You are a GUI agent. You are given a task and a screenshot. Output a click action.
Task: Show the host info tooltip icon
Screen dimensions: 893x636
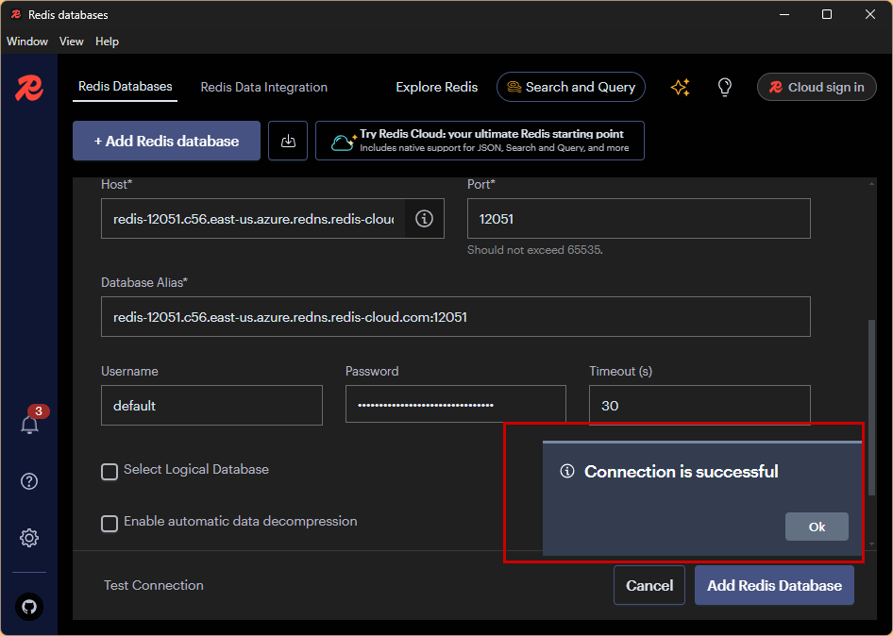click(424, 219)
